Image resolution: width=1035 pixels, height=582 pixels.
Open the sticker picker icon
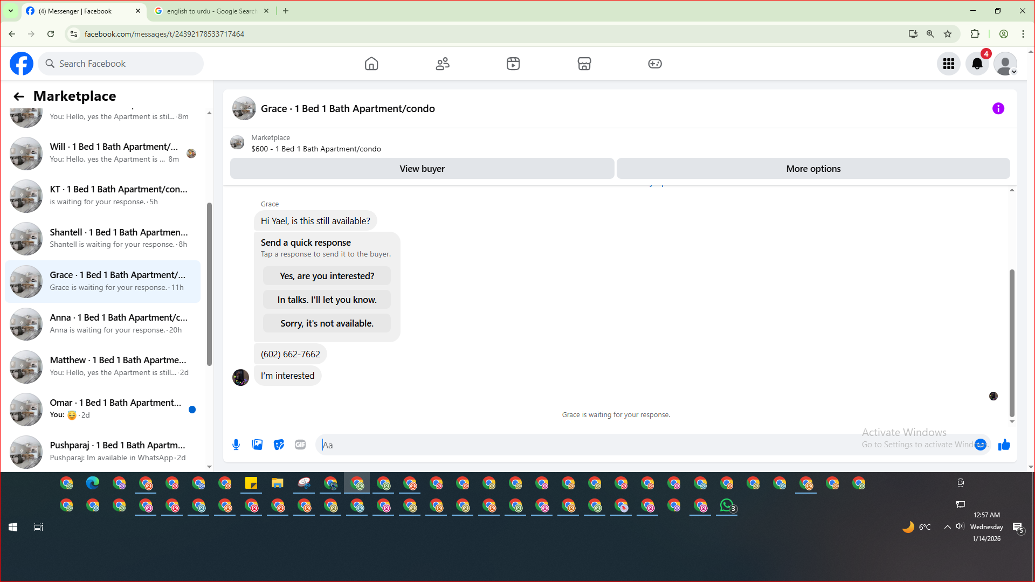pos(279,445)
